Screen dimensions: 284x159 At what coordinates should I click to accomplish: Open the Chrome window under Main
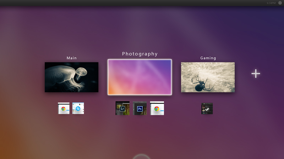(64, 108)
